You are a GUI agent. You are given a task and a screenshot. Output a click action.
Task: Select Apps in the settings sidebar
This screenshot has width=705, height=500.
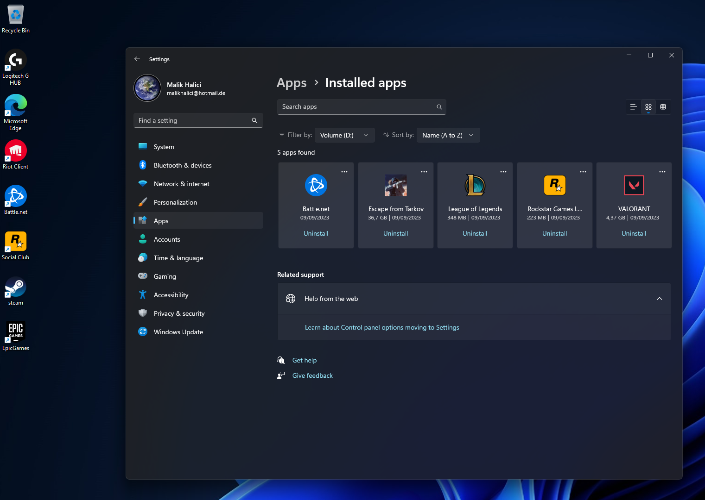pyautogui.click(x=198, y=221)
